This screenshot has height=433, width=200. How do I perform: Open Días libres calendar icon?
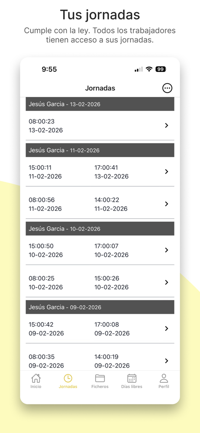pos(132,378)
